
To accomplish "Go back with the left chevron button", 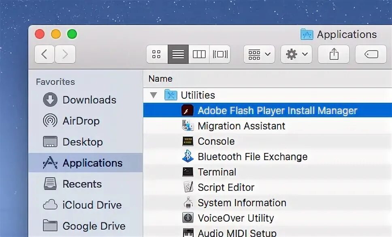I will [44, 54].
